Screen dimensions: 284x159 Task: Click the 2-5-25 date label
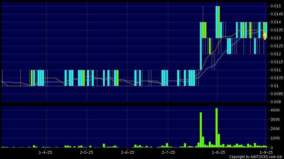87,152
